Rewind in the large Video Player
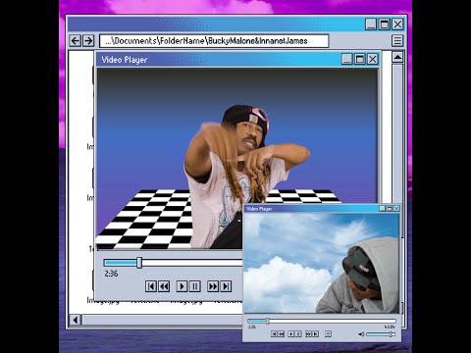This screenshot has width=471, height=353. [x=164, y=286]
